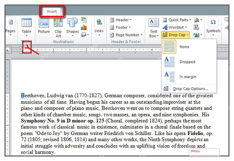
Task: Collapse the Drop Cap dropdown button
Action: 176,35
